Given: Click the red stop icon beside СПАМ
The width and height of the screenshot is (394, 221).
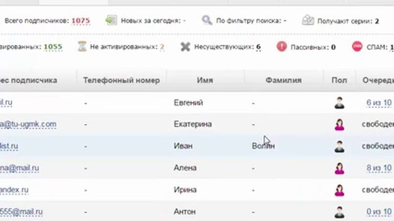Looking at the screenshot, I should click(357, 47).
